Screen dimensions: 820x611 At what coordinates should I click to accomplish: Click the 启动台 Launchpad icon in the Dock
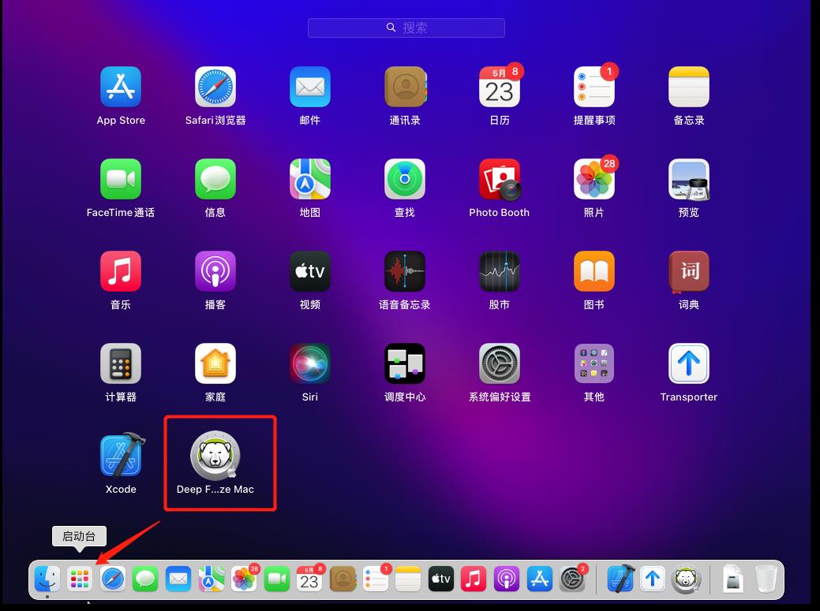(80, 579)
